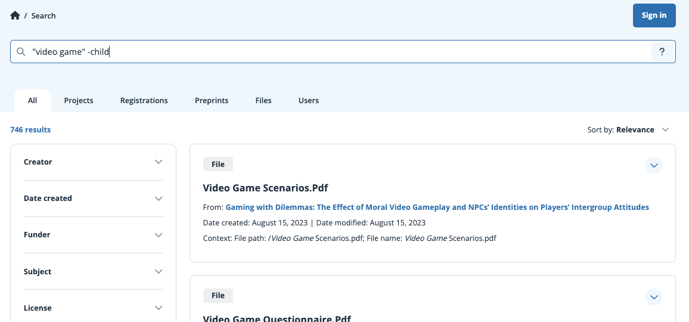Select the All tab
Image resolution: width=689 pixels, height=322 pixels.
point(33,100)
